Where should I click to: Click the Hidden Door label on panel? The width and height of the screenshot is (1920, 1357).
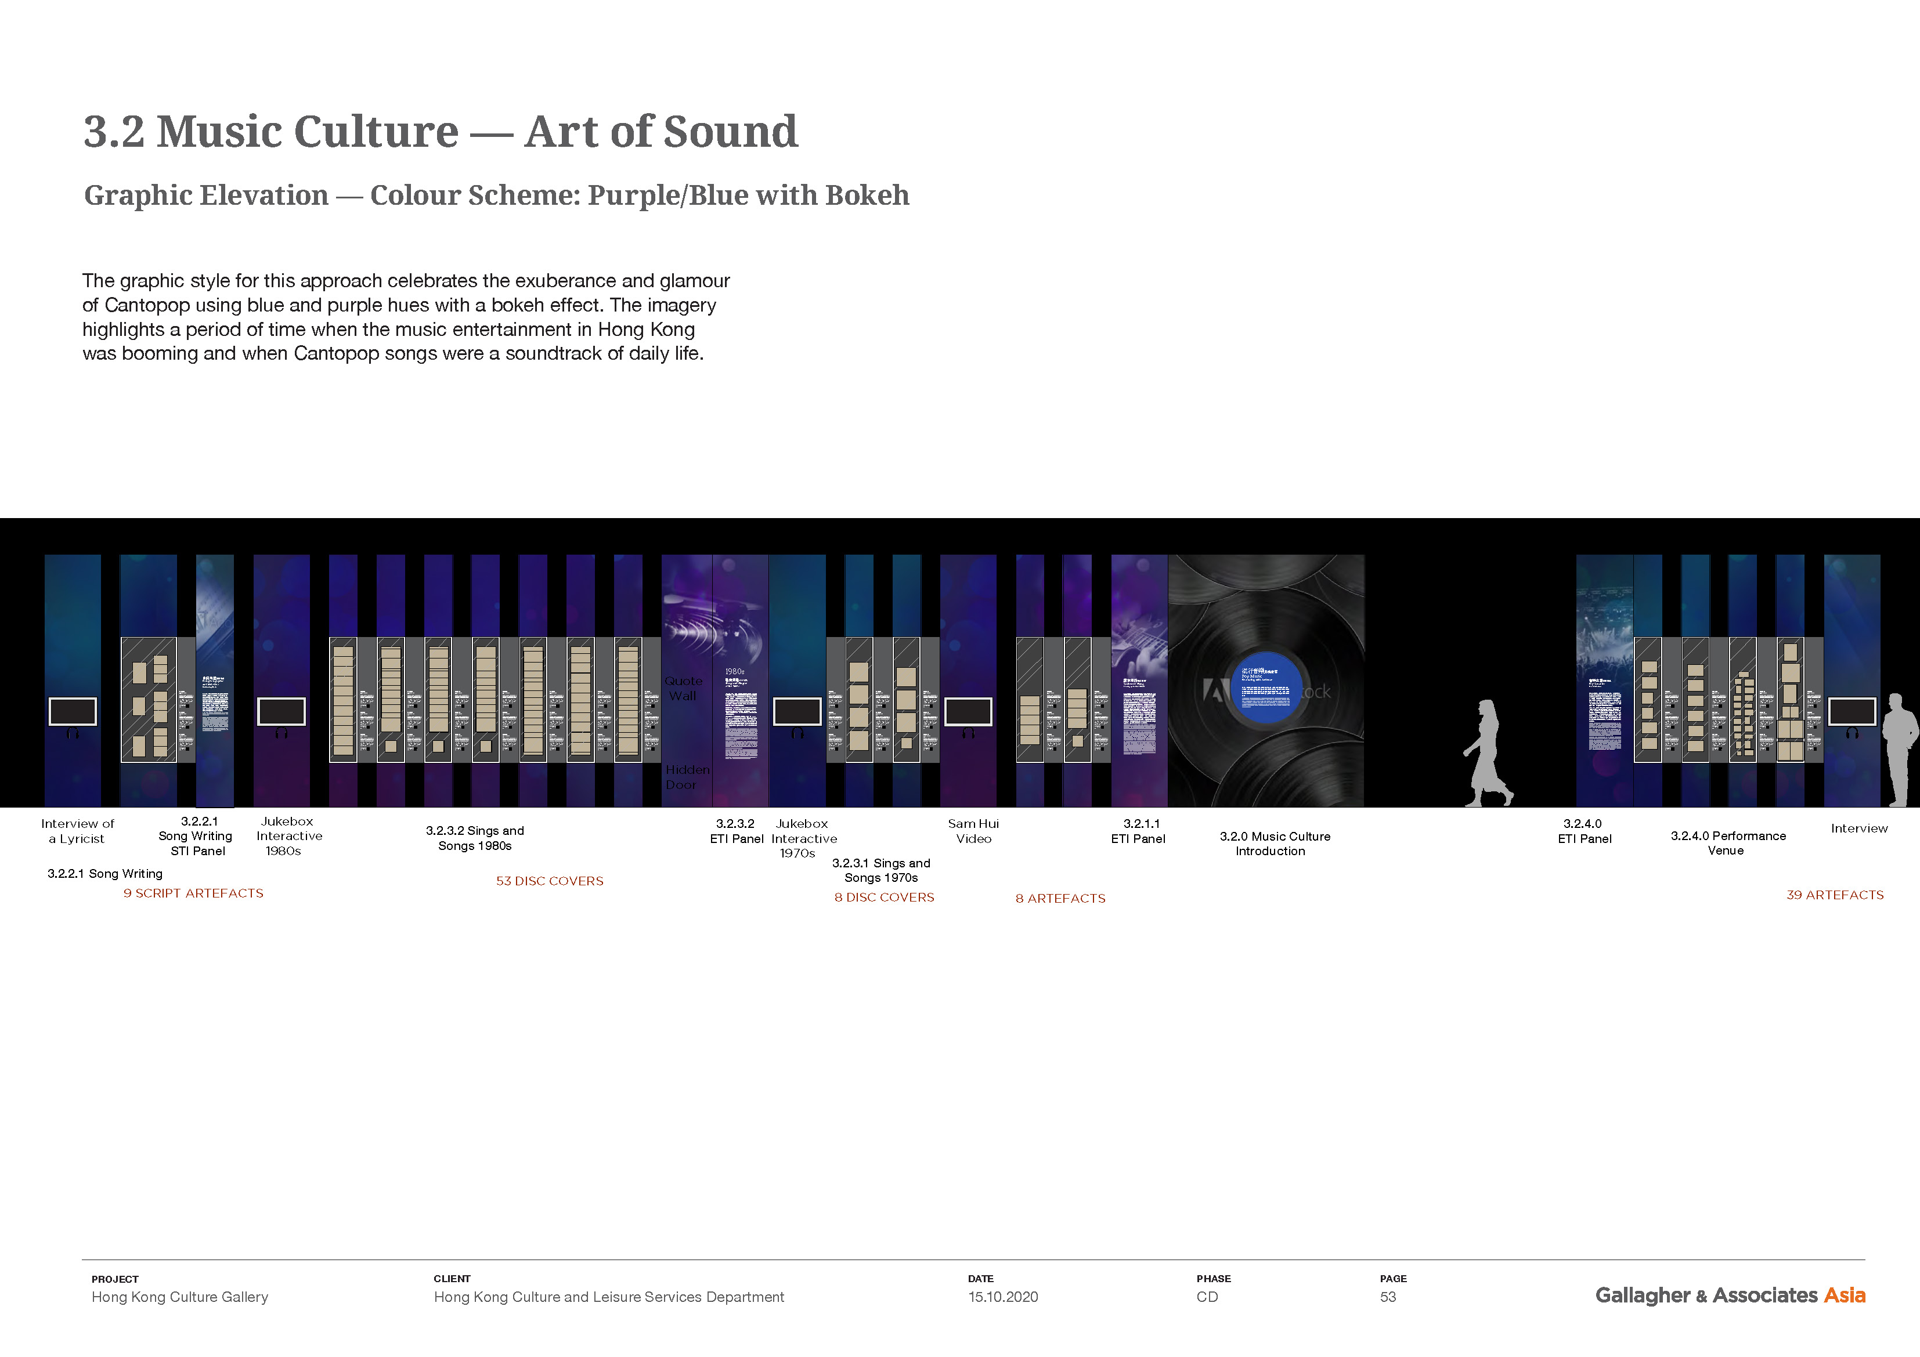coord(687,777)
